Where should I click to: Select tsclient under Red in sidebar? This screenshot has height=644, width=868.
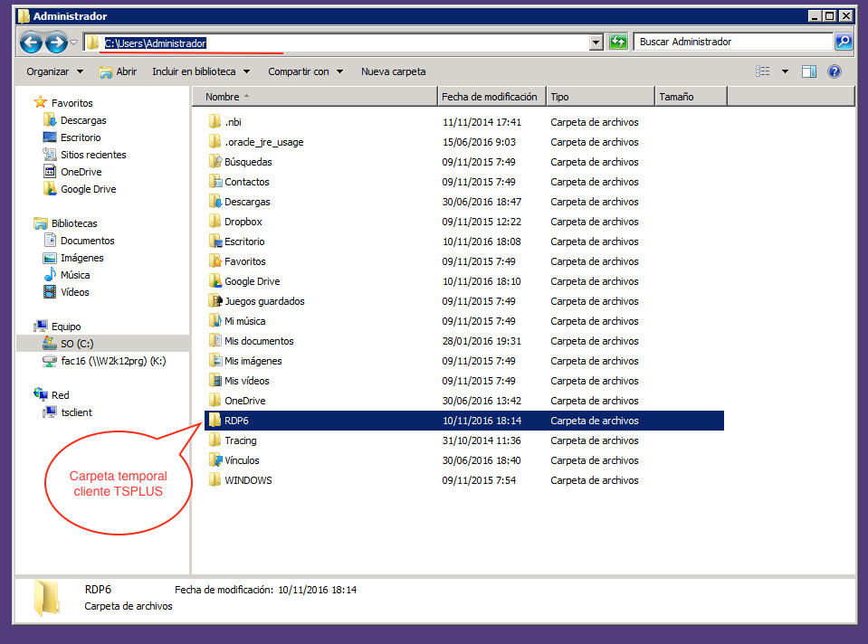(76, 412)
